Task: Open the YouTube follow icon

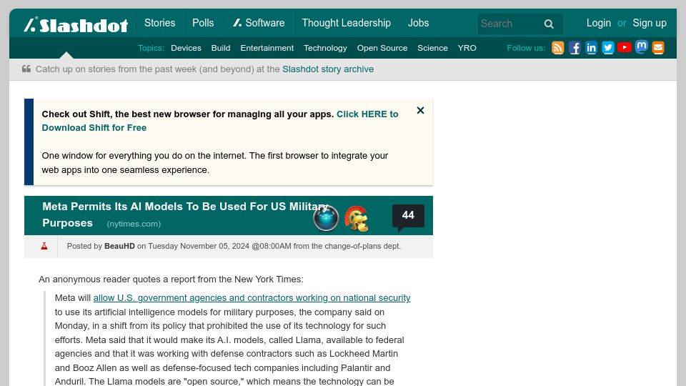Action: (625, 47)
